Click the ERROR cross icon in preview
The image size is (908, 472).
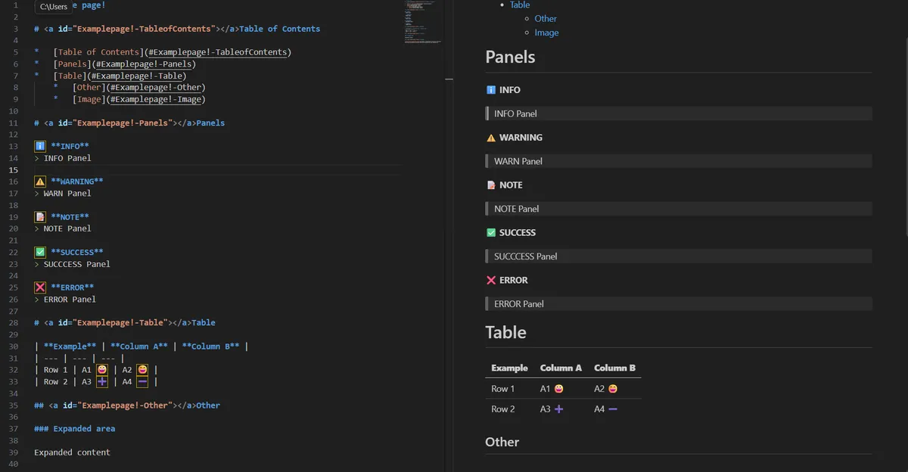point(490,281)
